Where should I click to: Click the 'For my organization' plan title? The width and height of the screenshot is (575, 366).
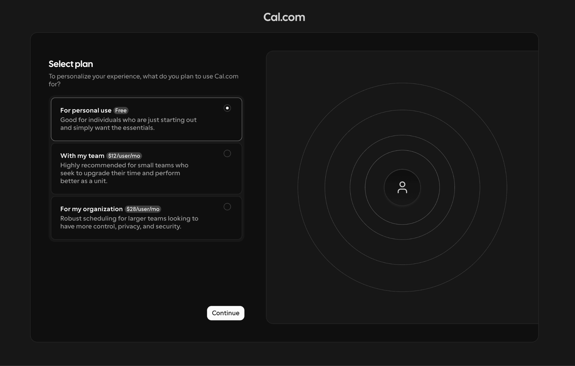click(x=91, y=209)
